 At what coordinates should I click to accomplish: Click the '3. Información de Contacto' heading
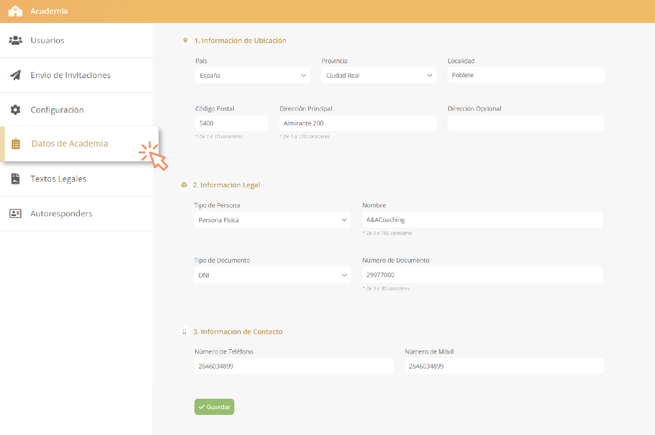[238, 332]
